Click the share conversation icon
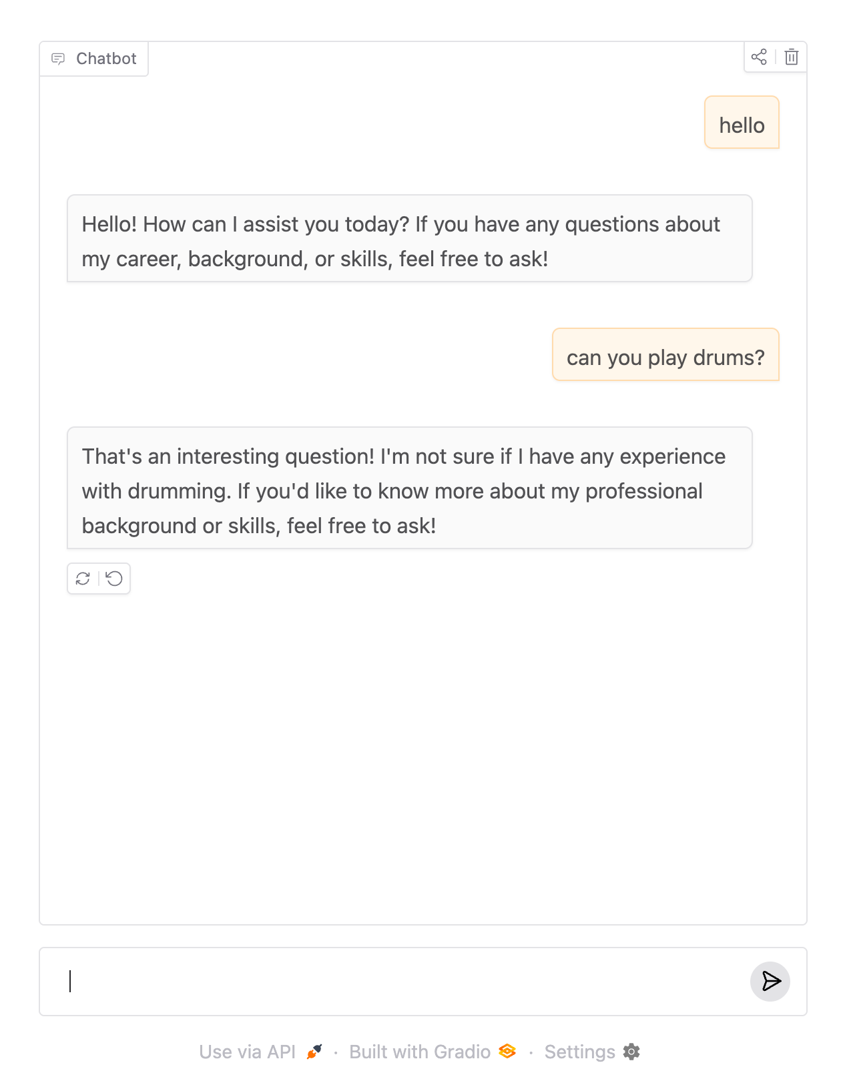Viewport: 841px width, 1089px height. click(759, 57)
